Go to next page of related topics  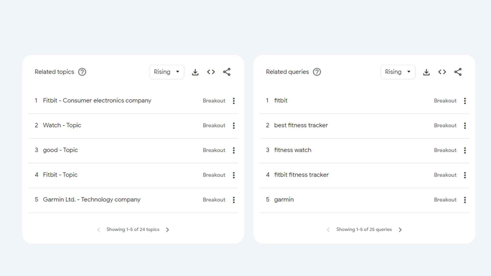coord(168,229)
